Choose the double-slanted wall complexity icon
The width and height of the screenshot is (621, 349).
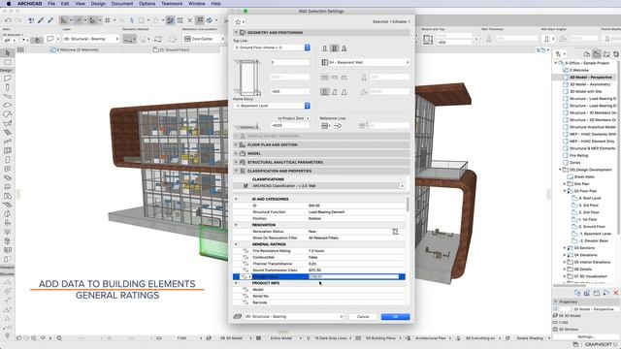343,92
